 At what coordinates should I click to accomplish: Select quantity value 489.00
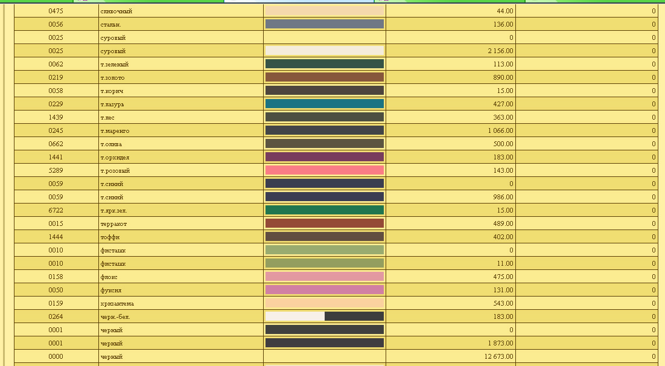pyautogui.click(x=503, y=223)
